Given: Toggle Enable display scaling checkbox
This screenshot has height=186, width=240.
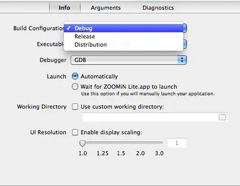Looking at the screenshot, I should pos(75,132).
